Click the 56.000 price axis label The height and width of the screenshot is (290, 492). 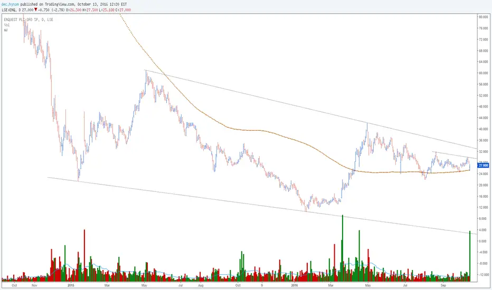click(x=483, y=84)
